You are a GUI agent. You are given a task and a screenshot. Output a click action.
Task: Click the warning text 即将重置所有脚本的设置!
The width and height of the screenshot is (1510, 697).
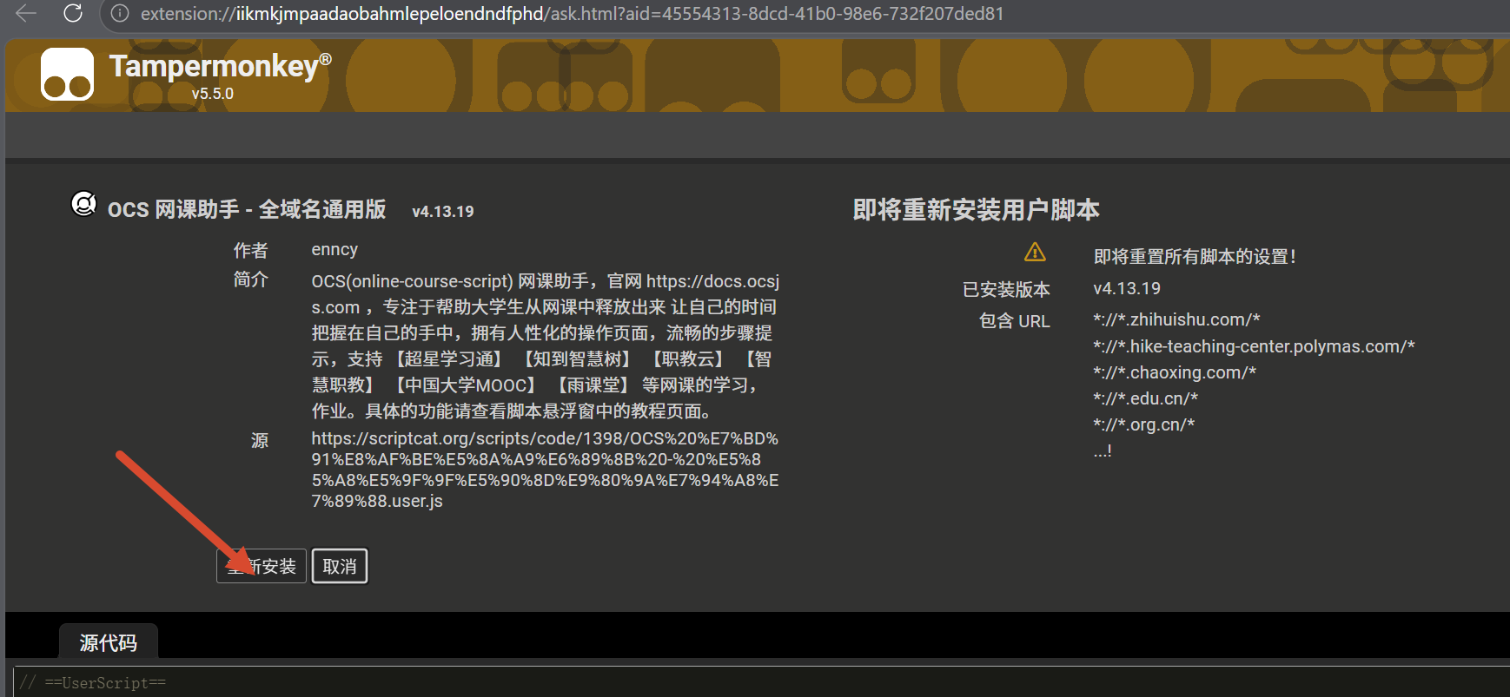coord(1195,256)
